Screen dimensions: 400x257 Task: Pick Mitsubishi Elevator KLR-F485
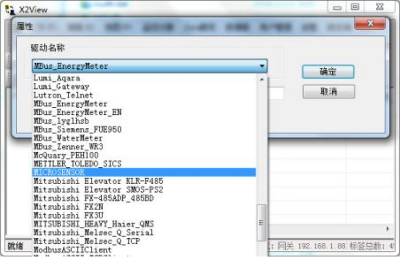pos(144,181)
